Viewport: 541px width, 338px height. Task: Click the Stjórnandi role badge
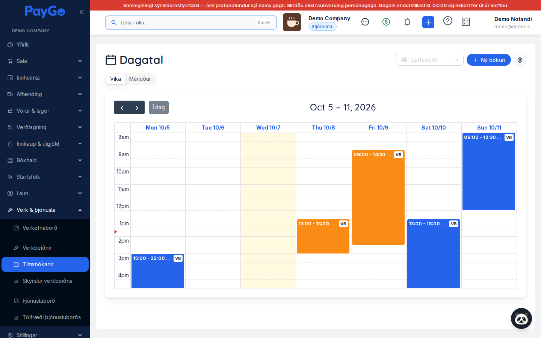pos(322,27)
